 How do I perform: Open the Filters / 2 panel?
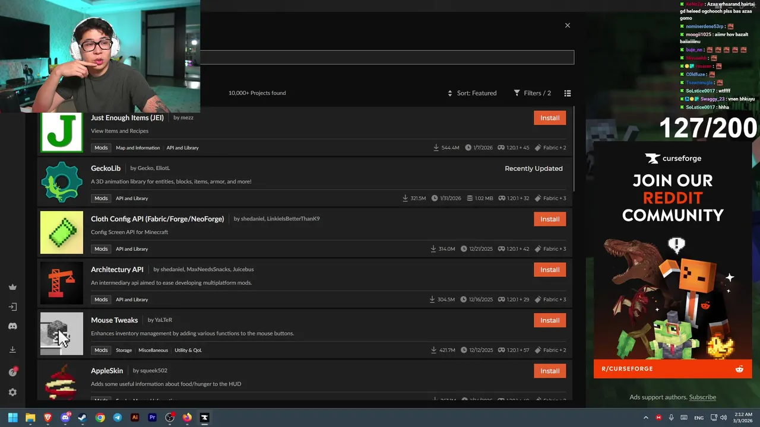[x=532, y=93]
